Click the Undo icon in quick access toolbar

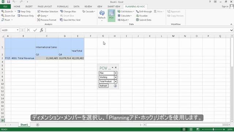pos(14,2)
